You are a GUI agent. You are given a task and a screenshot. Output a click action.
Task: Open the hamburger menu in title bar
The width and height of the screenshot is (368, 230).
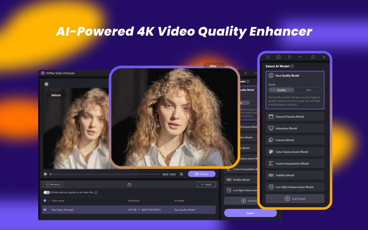click(290, 57)
